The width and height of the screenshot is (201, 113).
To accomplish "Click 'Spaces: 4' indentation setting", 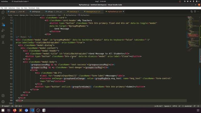I will (x=167, y=106).
